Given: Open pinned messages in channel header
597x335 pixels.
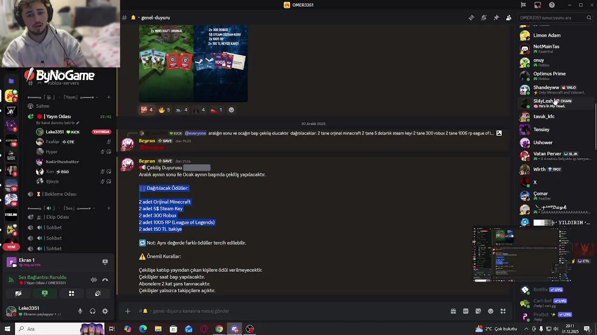Looking at the screenshot, I should point(496,18).
